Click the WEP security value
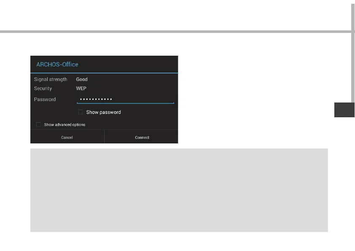 [81, 88]
